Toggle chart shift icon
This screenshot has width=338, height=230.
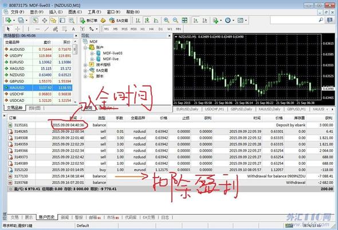205,21
